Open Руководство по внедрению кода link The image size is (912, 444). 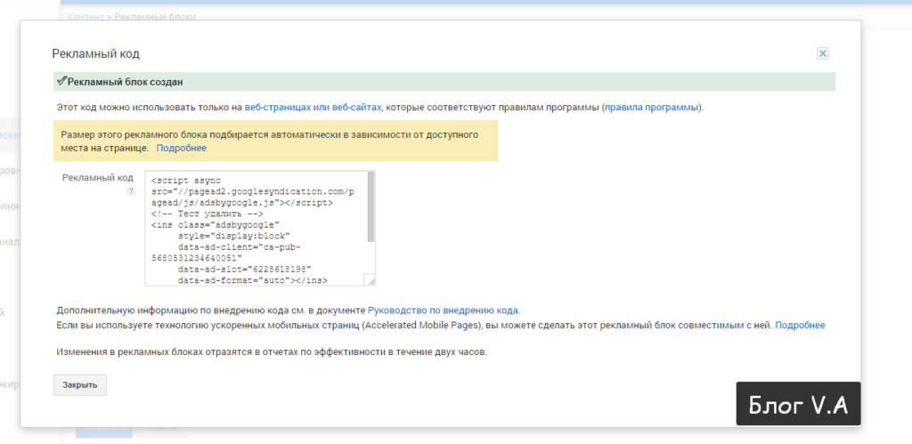(x=444, y=311)
